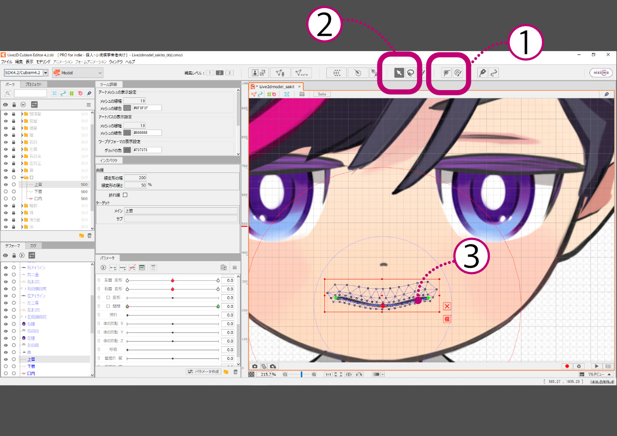Click the red X icon beside mouth mesh
This screenshot has height=436, width=617.
(447, 306)
